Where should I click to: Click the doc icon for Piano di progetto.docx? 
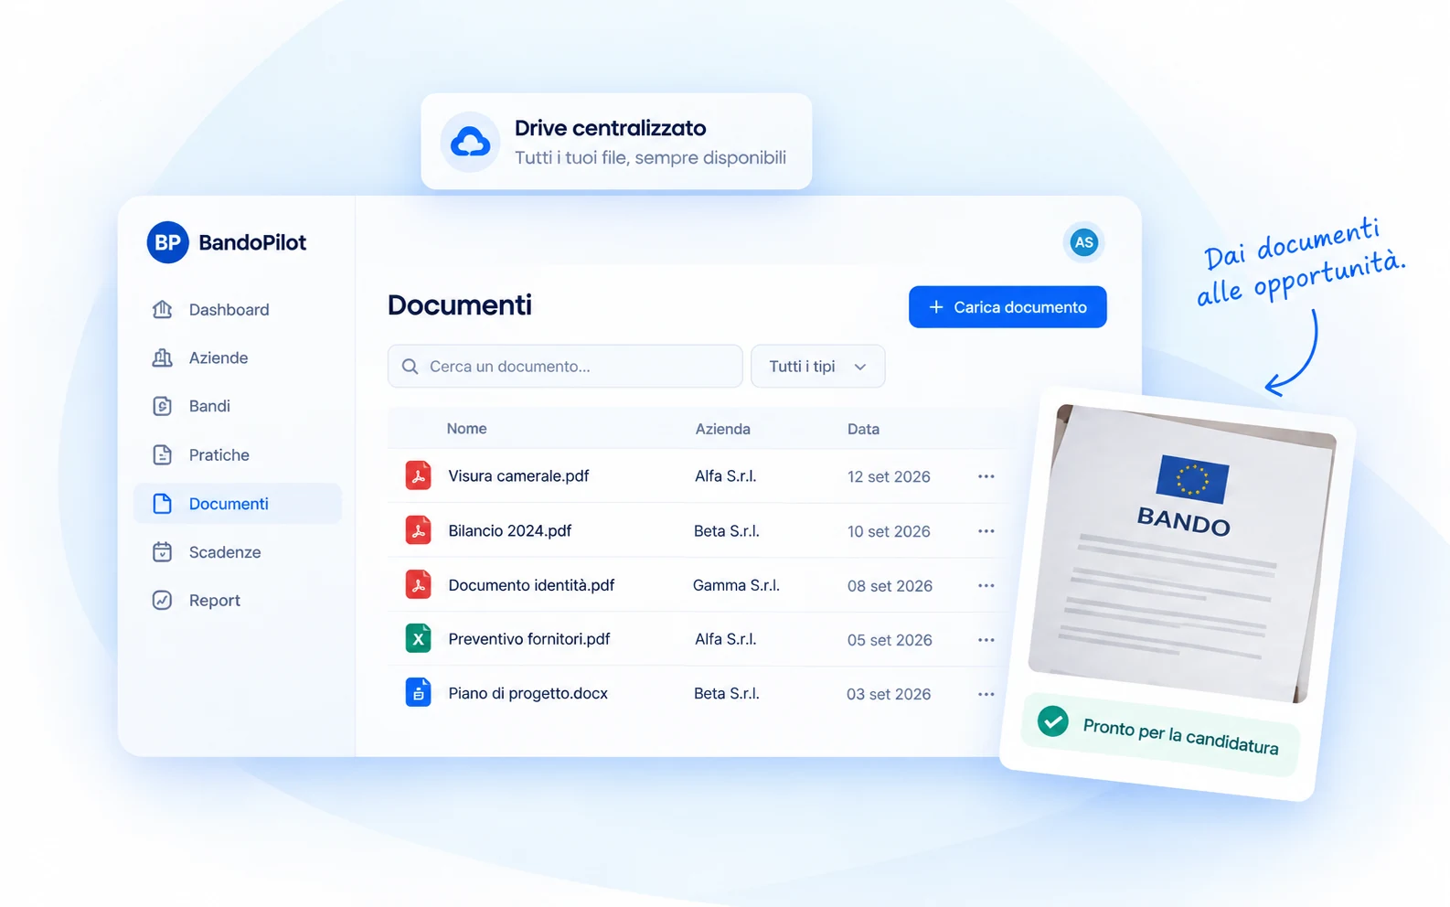[419, 693]
